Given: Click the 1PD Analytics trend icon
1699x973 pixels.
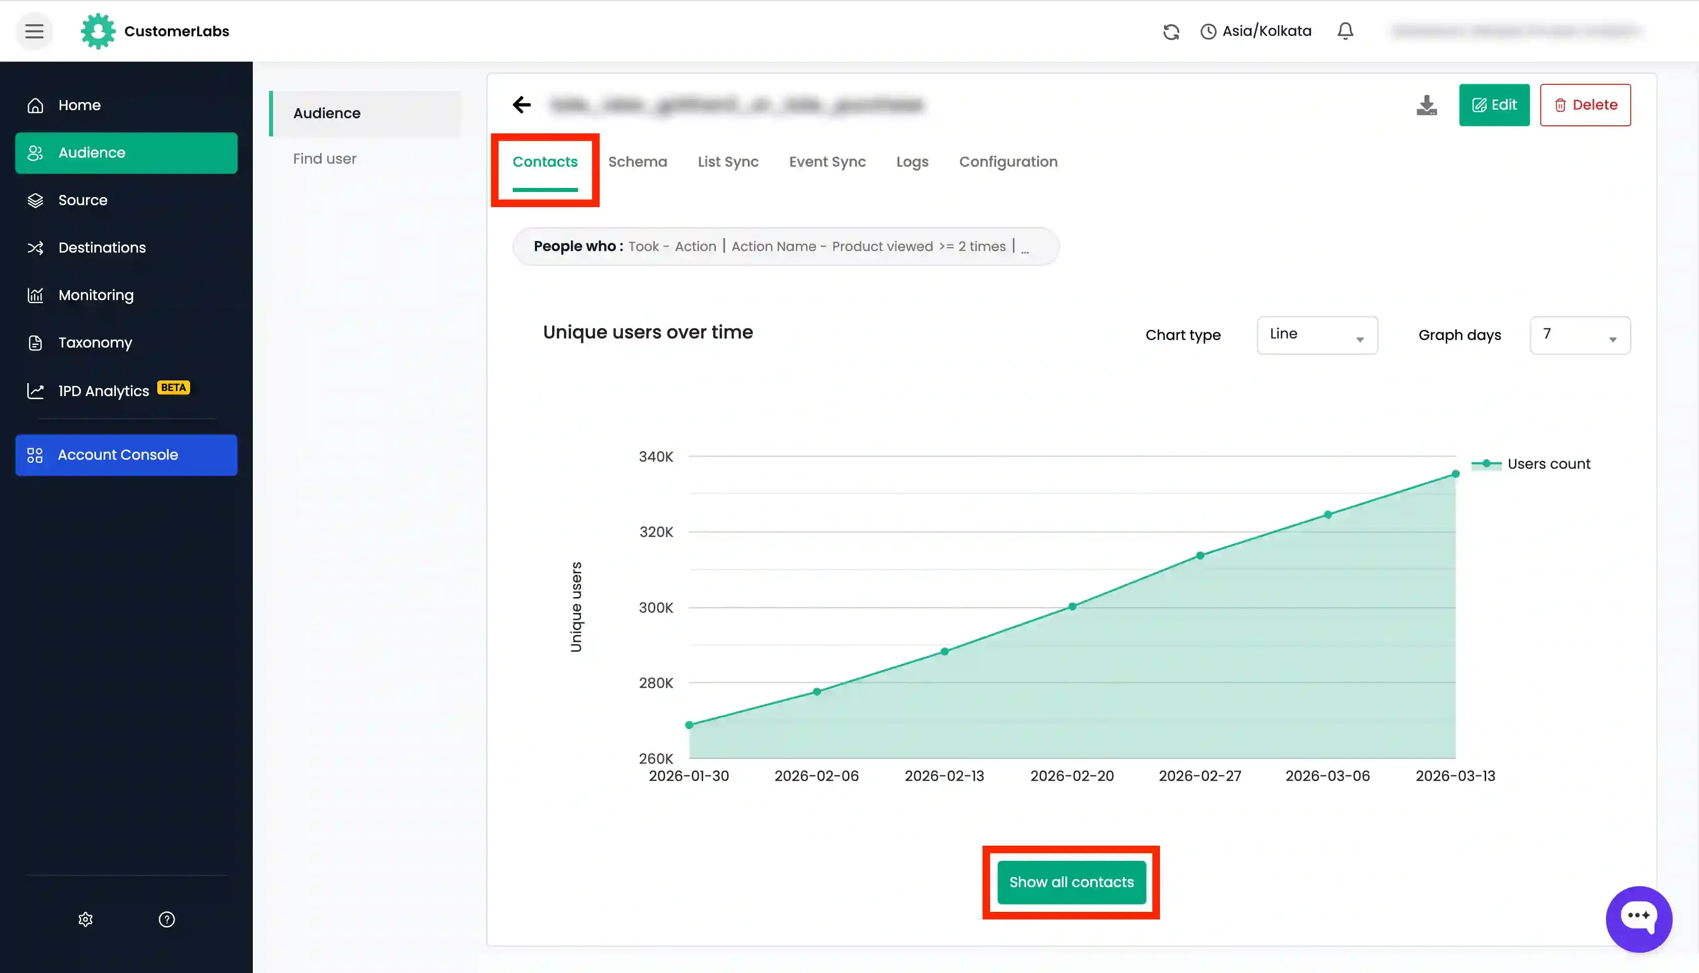Looking at the screenshot, I should pos(35,391).
